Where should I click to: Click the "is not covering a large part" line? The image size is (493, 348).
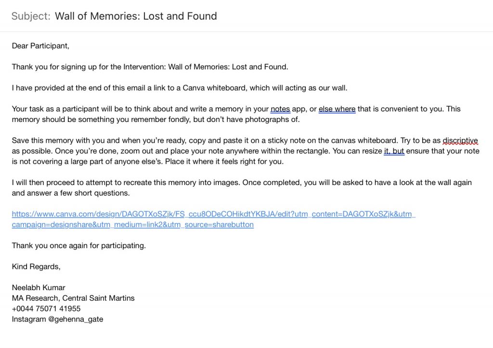click(x=148, y=162)
